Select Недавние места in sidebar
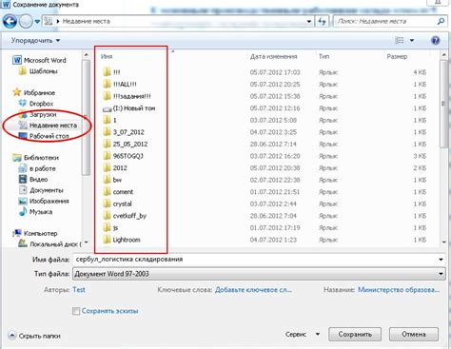 pyautogui.click(x=48, y=126)
